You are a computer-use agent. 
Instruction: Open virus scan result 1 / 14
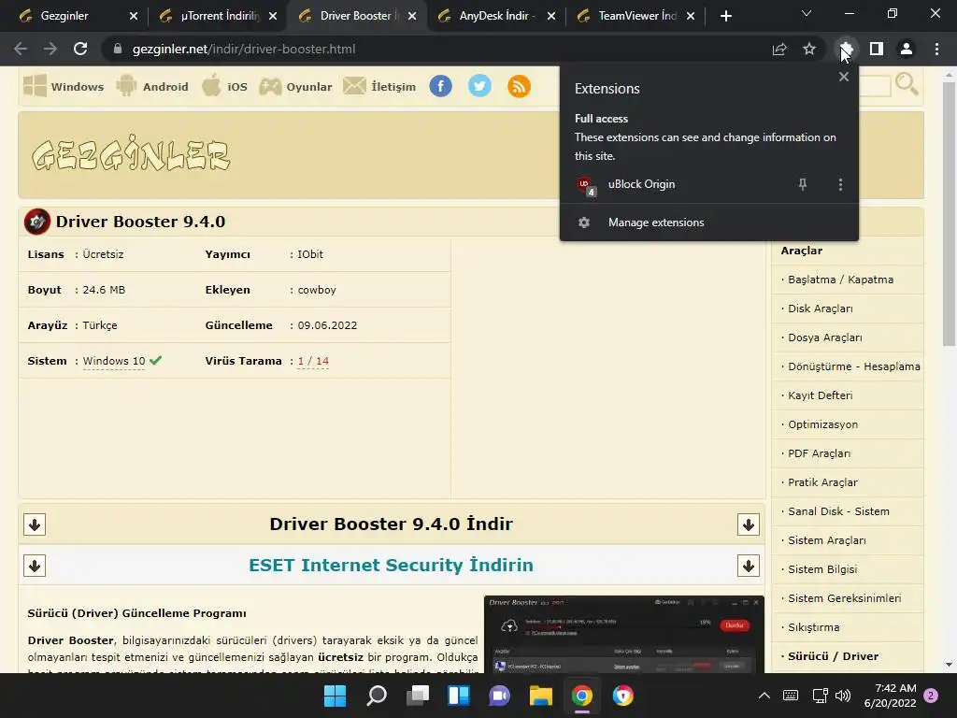click(313, 361)
